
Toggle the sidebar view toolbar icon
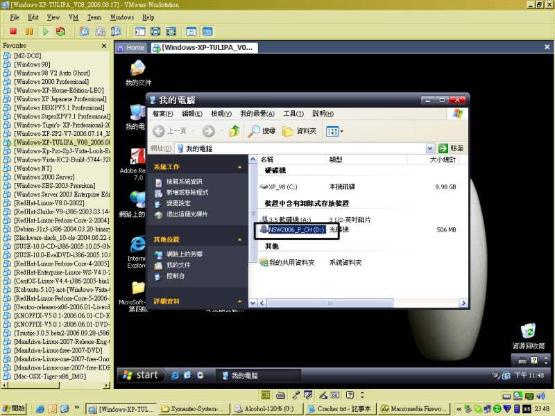[140, 31]
